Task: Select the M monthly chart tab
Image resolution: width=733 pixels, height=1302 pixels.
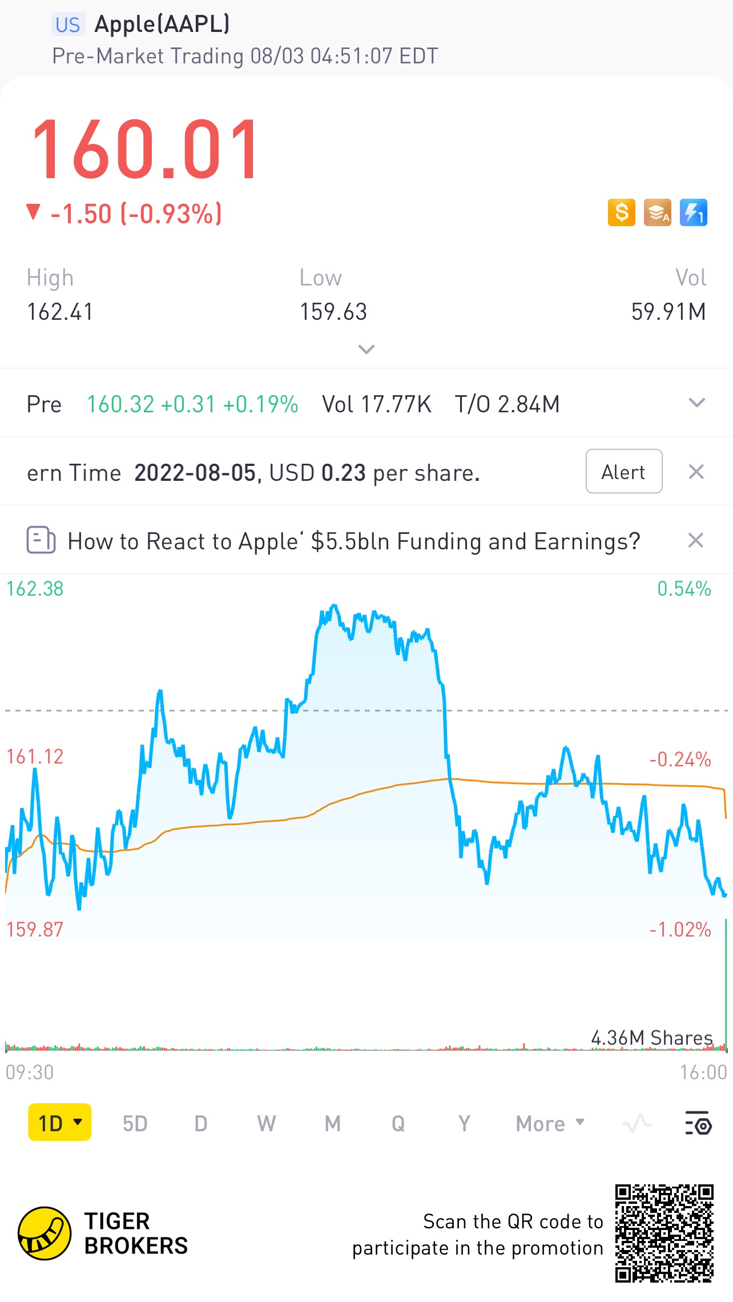Action: (x=332, y=1123)
